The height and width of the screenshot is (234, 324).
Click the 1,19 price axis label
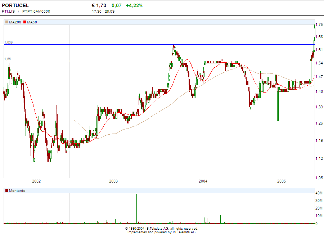(319, 140)
